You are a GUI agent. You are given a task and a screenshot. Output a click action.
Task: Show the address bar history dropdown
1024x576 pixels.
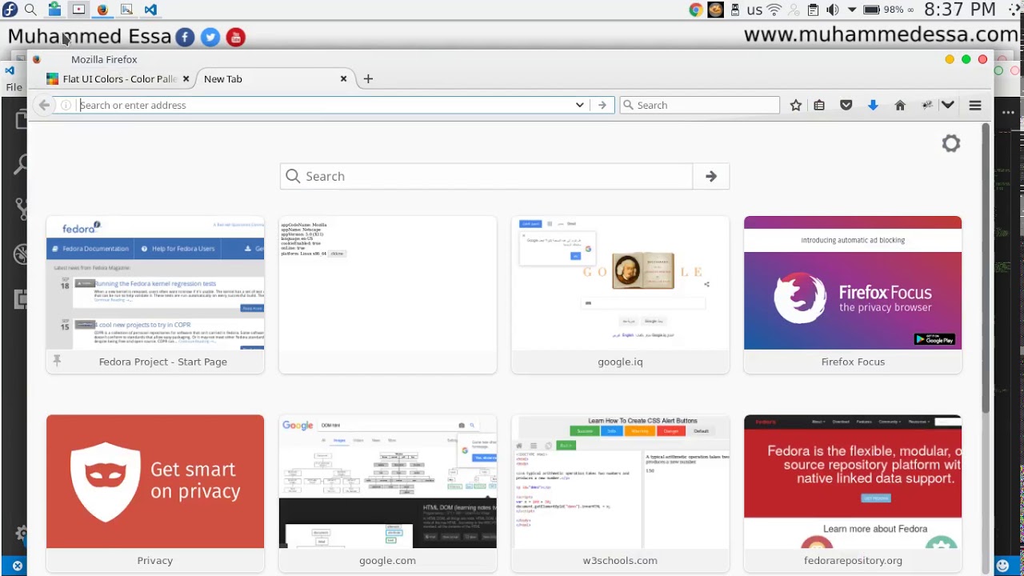[x=579, y=105]
